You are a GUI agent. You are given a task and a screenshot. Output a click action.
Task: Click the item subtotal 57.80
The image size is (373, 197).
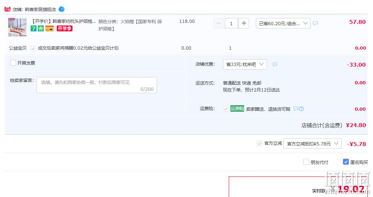point(357,22)
